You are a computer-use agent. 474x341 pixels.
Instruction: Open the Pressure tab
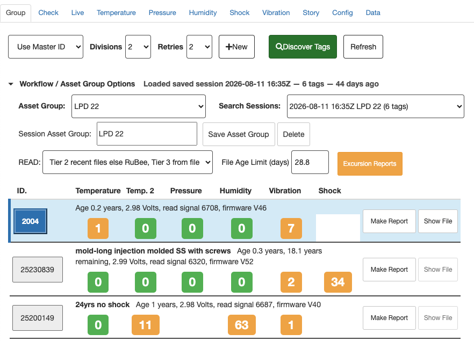(x=162, y=13)
